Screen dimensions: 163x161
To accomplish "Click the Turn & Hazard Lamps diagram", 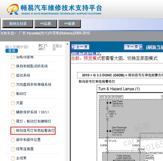I will (x=130, y=123).
